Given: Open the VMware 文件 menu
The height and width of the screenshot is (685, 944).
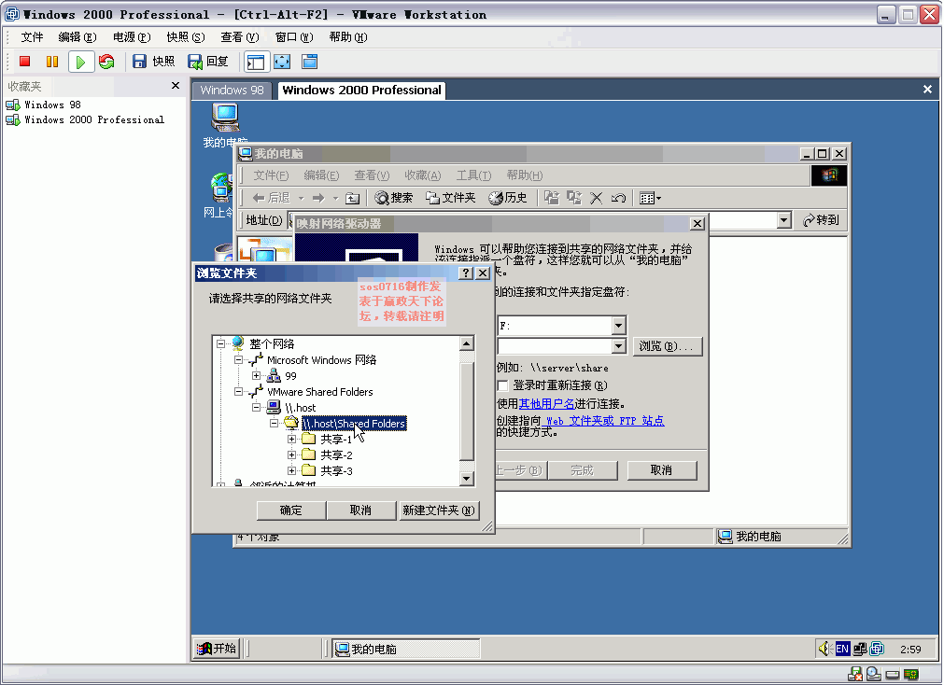Looking at the screenshot, I should [x=32, y=37].
